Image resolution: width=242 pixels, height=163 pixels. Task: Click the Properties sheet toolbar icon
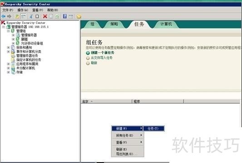click(51, 16)
